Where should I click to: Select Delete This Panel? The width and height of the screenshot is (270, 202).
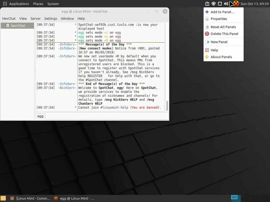[x=224, y=34]
